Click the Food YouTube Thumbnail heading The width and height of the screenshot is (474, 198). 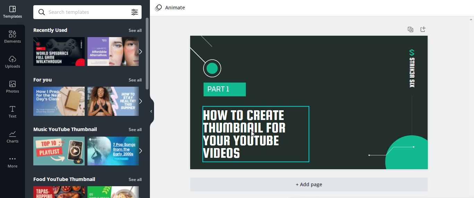[64, 179]
